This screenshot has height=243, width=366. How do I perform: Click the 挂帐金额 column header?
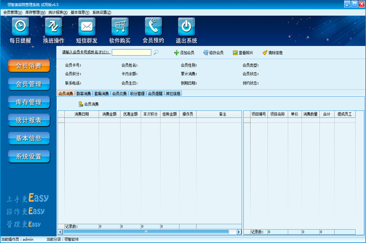point(170,114)
